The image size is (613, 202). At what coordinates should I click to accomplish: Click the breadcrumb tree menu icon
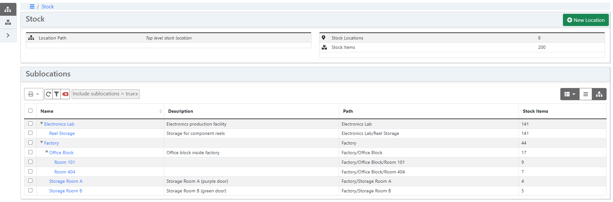[x=32, y=6]
